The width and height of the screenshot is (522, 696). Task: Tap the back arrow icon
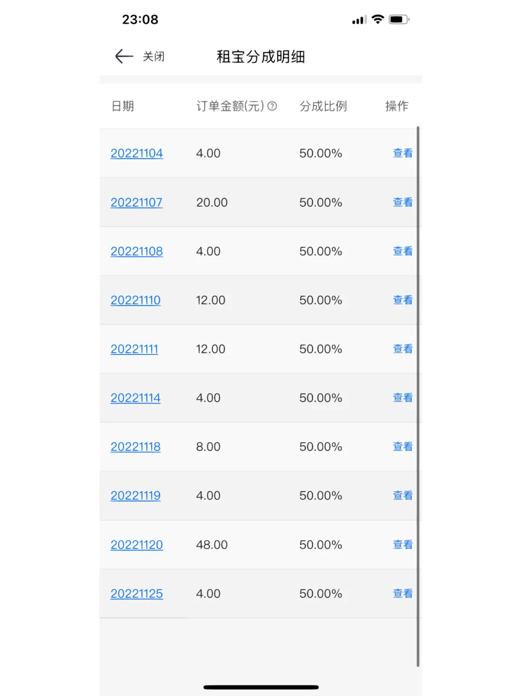[x=124, y=57]
